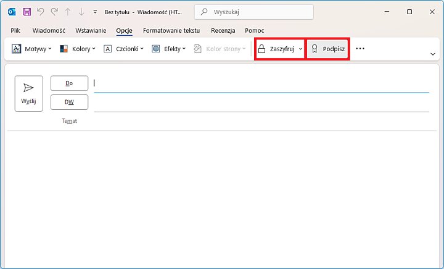
Task: Click the Previous item up arrow
Action: [68, 12]
